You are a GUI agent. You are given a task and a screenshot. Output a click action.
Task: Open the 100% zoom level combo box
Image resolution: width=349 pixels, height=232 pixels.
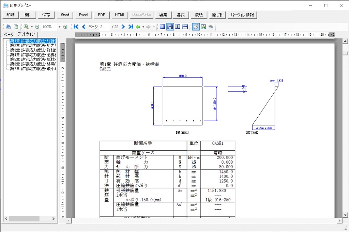[x=52, y=27]
